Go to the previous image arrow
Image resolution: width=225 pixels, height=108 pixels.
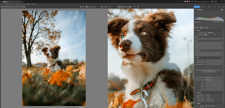coord(196,27)
